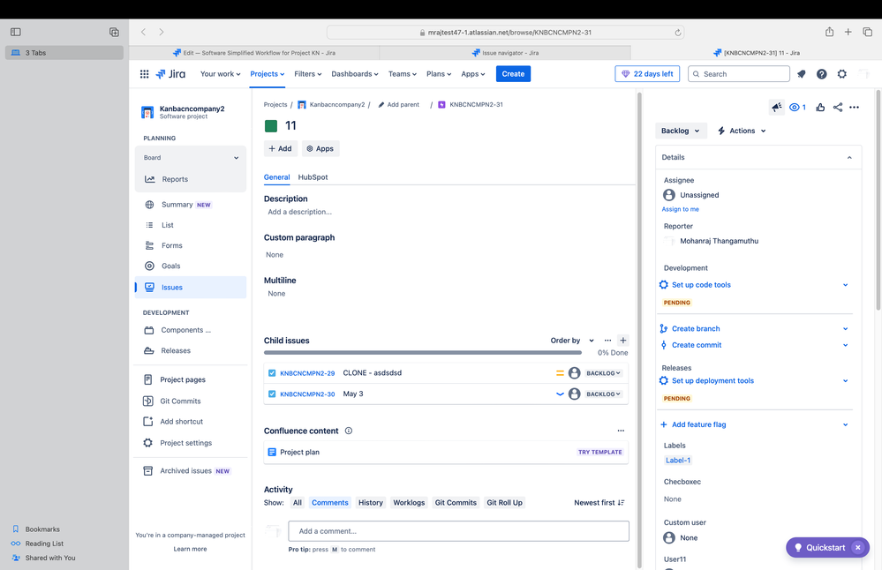
Task: Collapse the Details panel
Action: coord(848,157)
